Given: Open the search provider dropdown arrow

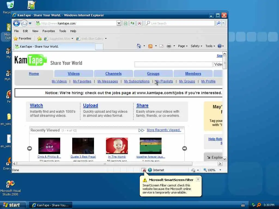Looking at the screenshot, I should (x=223, y=23).
